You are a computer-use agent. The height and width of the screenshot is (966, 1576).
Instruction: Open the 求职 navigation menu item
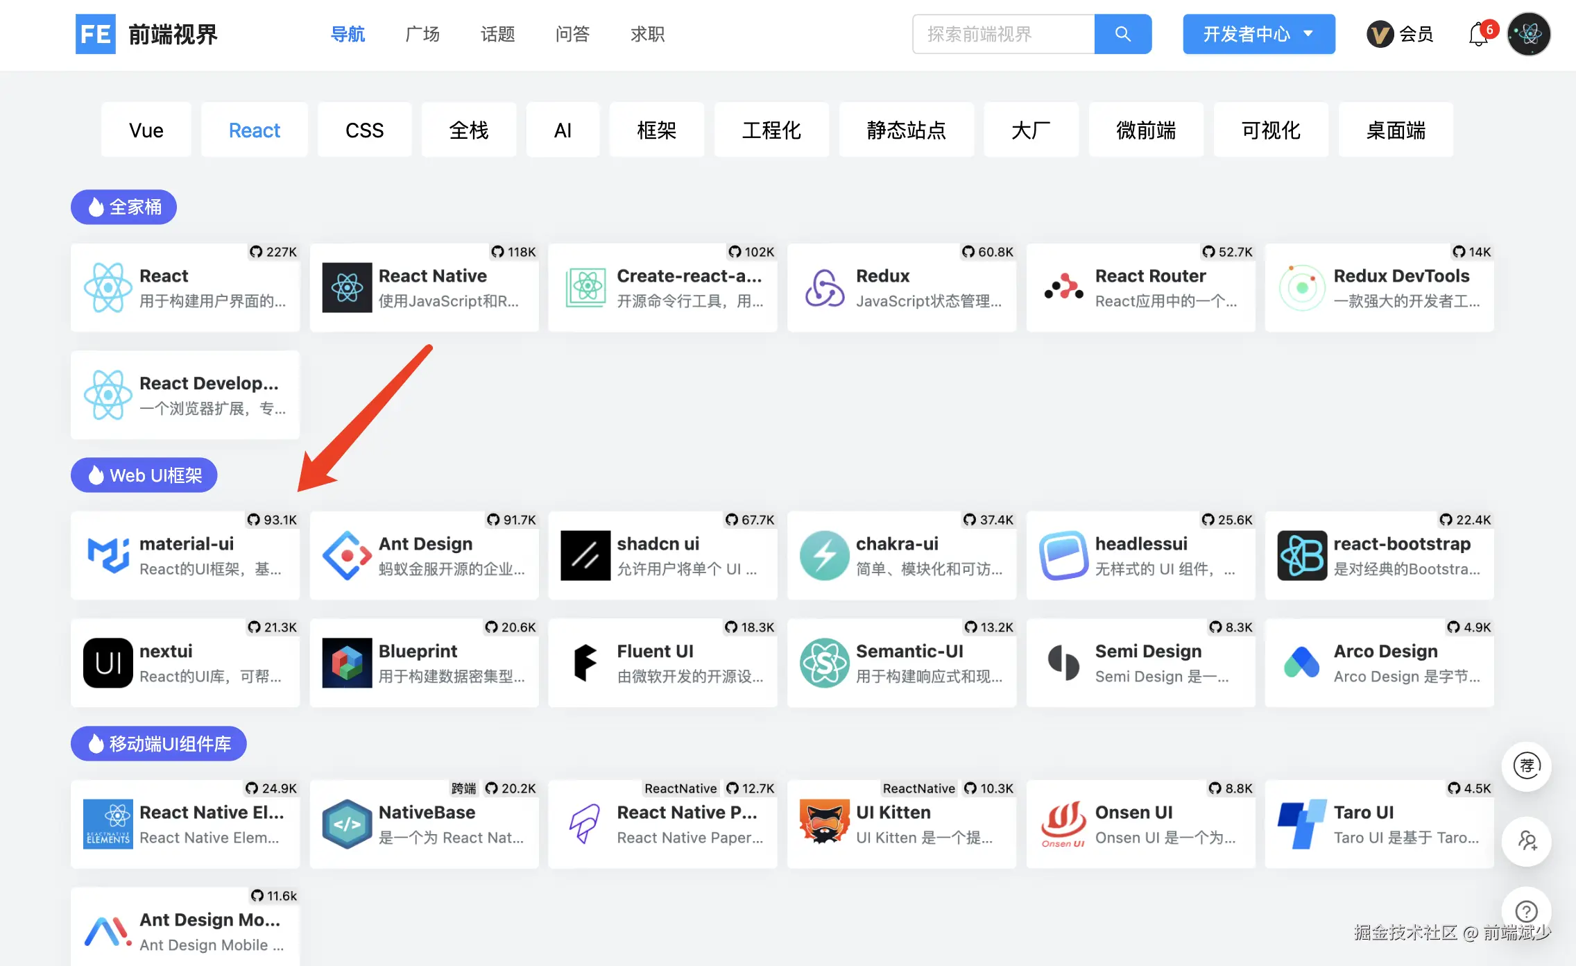pos(647,34)
